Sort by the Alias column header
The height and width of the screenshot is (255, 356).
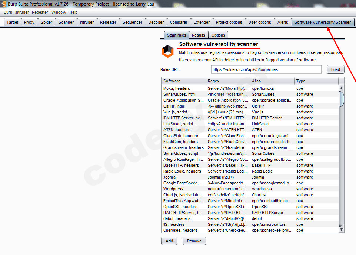(x=272, y=81)
